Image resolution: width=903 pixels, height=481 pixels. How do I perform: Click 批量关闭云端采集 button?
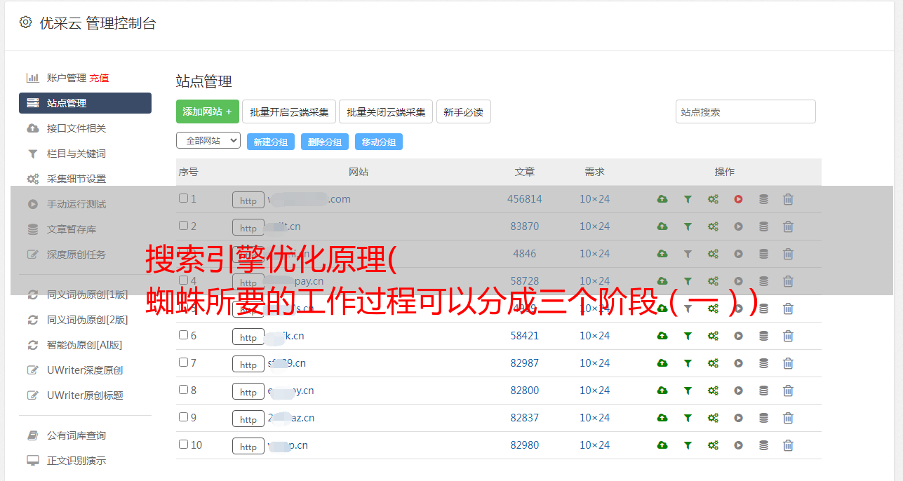(386, 111)
